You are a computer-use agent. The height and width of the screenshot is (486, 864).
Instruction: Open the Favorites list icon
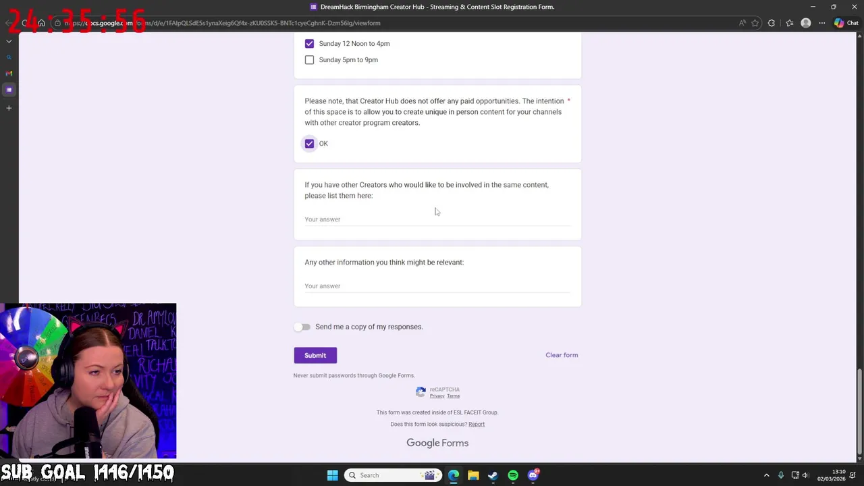[x=790, y=23]
